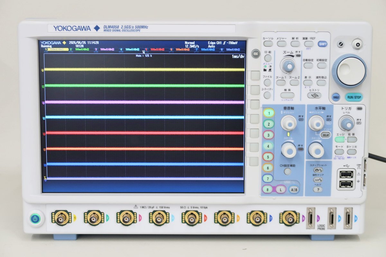Toggle channel 2 button with green ring

point(269,124)
